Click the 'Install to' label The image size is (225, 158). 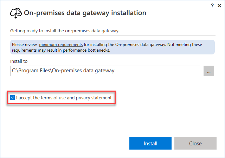(x=19, y=61)
